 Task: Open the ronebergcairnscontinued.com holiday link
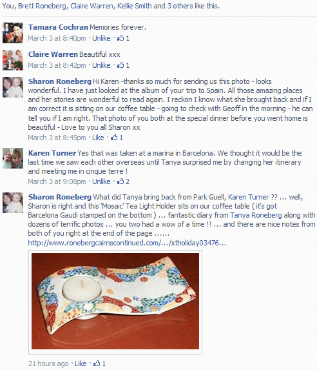[127, 243]
